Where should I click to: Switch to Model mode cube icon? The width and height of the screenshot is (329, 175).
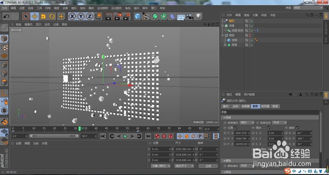(4, 38)
